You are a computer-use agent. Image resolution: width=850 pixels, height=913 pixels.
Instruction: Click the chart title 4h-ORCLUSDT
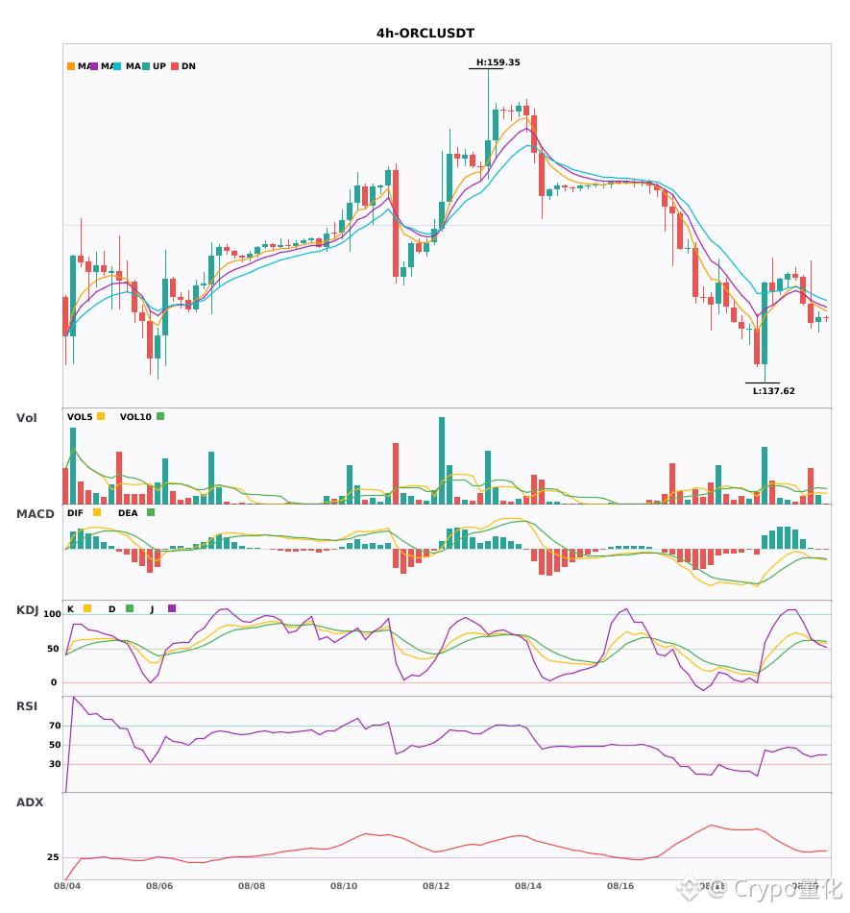[x=425, y=34]
